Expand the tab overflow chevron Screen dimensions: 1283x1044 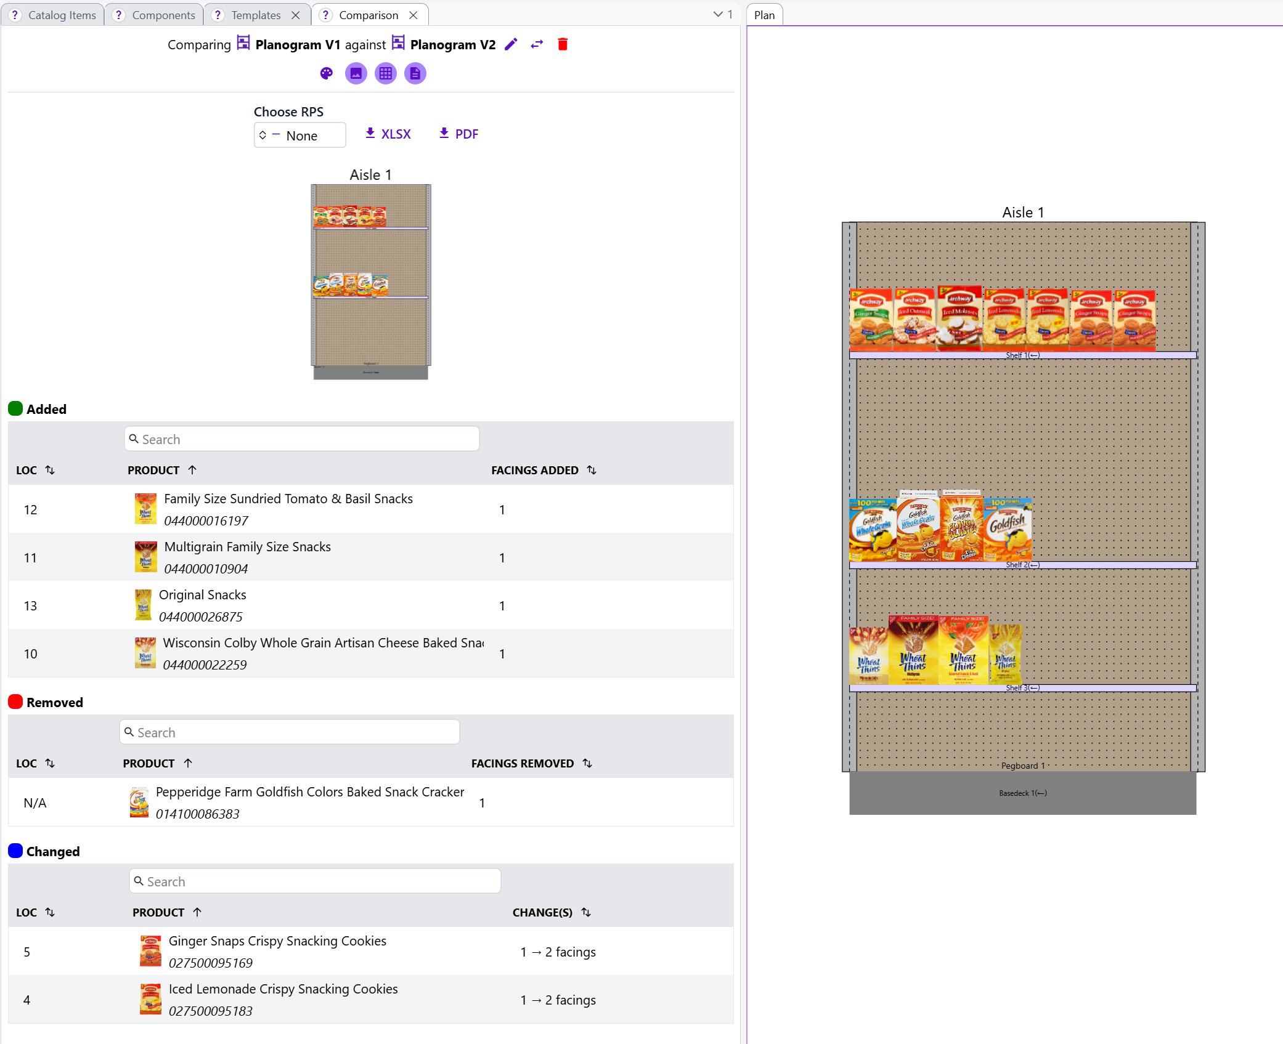(x=718, y=14)
